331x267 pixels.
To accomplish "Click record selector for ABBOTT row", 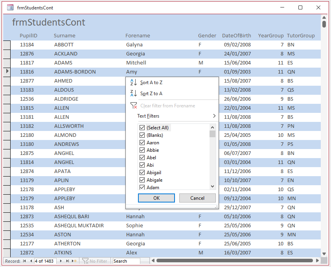I will [7, 44].
